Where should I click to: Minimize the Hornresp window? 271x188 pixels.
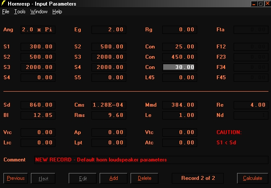click(254, 3)
